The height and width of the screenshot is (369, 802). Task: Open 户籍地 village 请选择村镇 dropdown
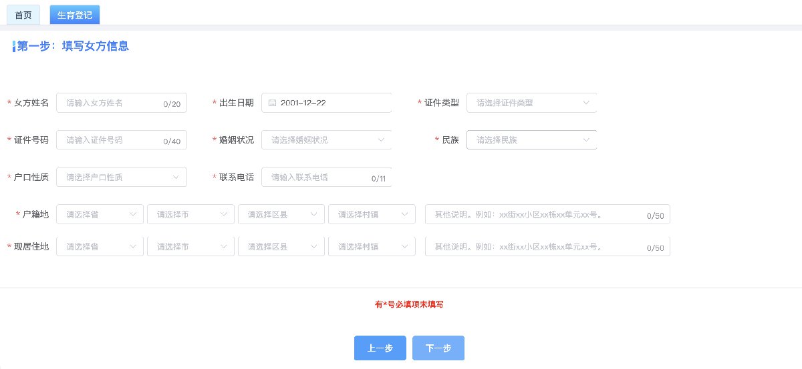pyautogui.click(x=372, y=214)
